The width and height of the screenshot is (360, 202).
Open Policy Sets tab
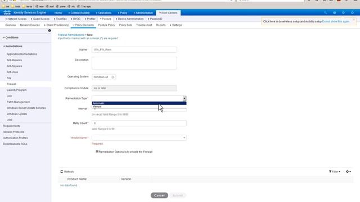click(x=125, y=25)
